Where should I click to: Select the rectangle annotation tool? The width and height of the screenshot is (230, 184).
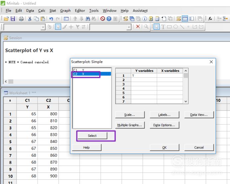coord(169,27)
